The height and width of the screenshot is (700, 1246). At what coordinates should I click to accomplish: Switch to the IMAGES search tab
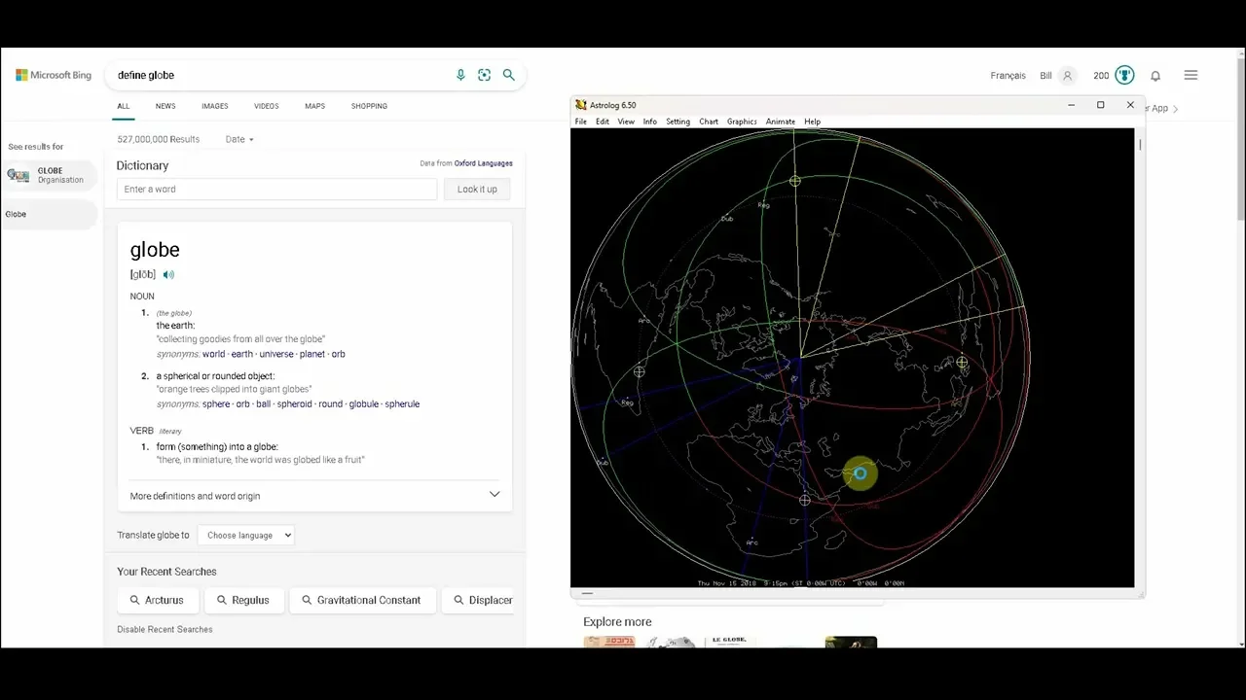pyautogui.click(x=214, y=106)
